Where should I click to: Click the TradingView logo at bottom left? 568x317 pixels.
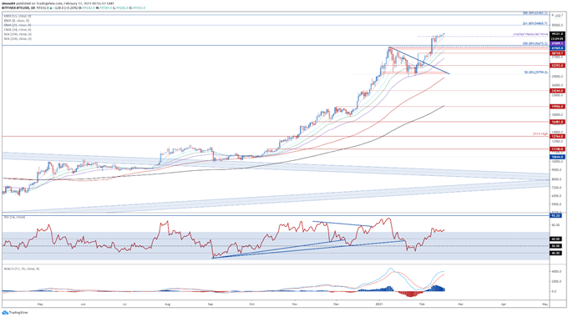click(14, 313)
